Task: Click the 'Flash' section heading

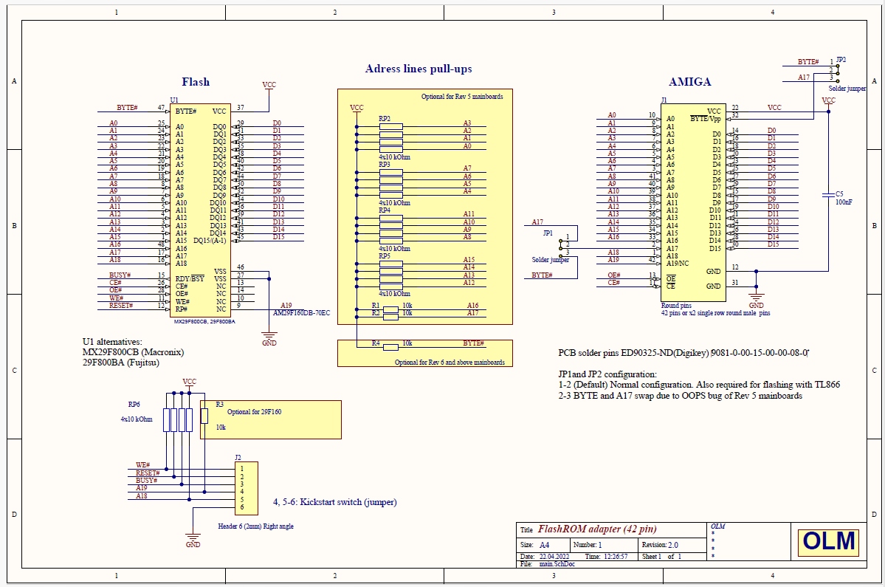Action: (x=196, y=82)
